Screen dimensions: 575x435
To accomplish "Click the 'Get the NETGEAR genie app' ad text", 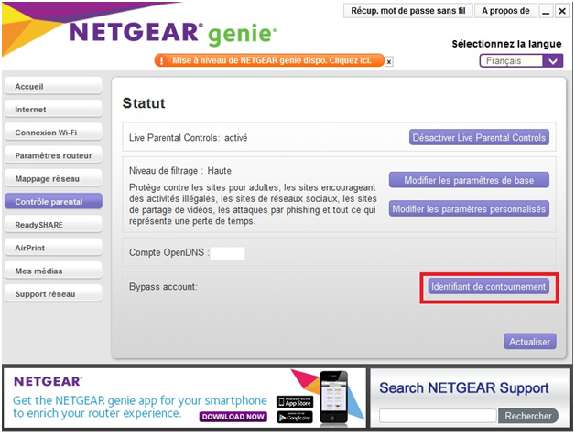I will coord(140,407).
